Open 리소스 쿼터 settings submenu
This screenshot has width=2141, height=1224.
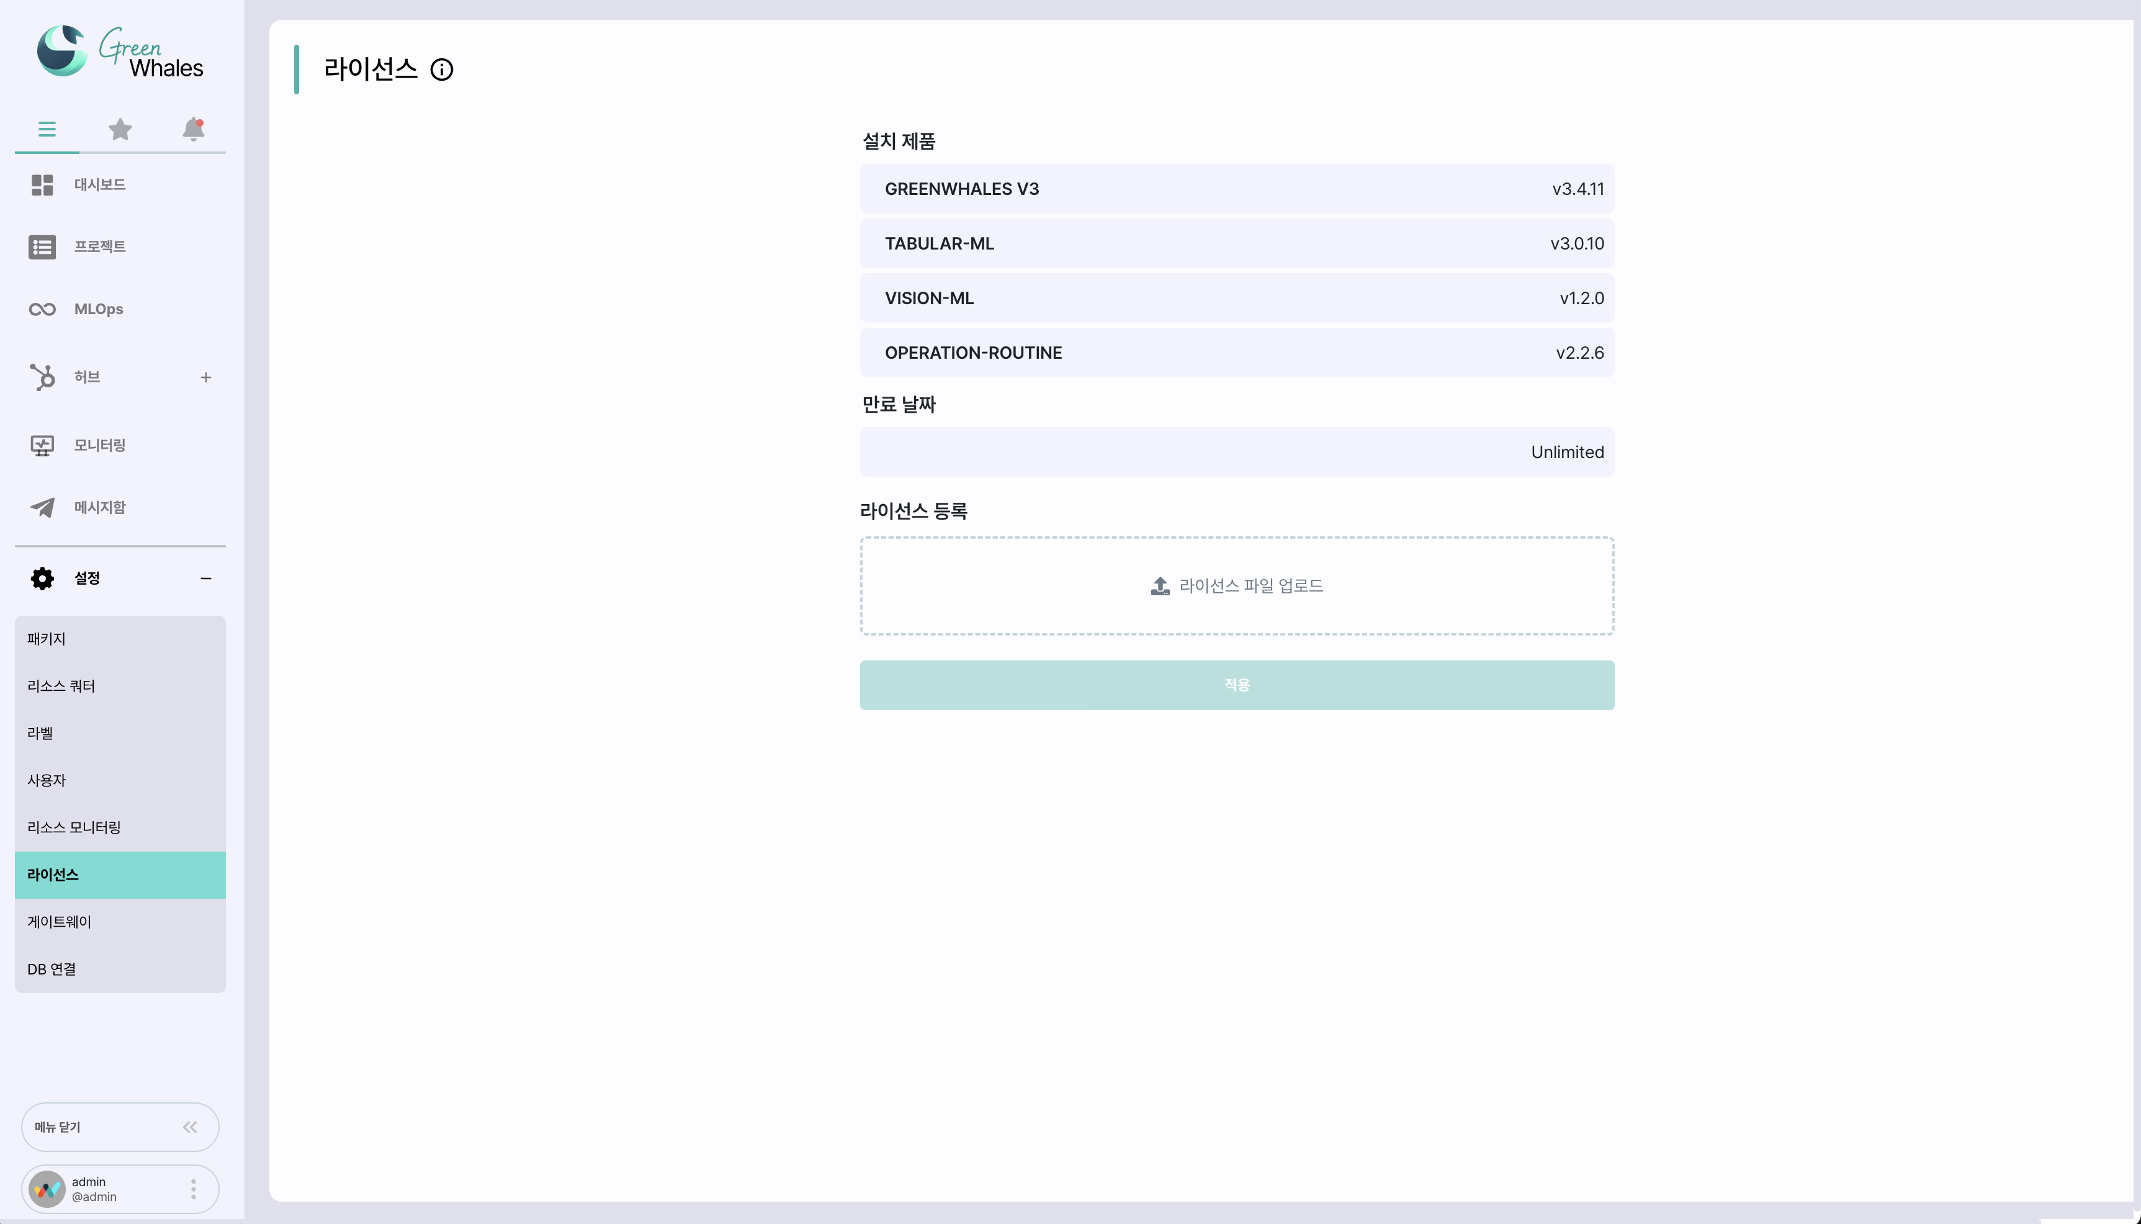(120, 686)
